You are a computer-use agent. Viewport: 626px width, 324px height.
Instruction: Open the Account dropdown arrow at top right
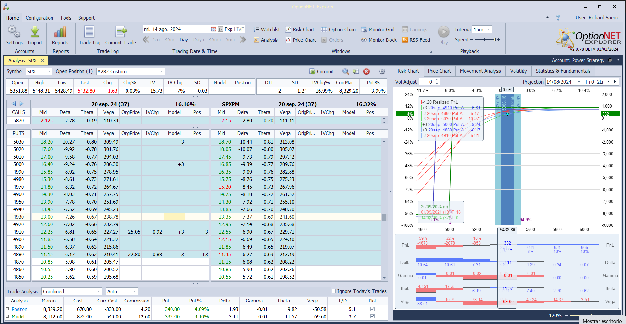coord(618,60)
